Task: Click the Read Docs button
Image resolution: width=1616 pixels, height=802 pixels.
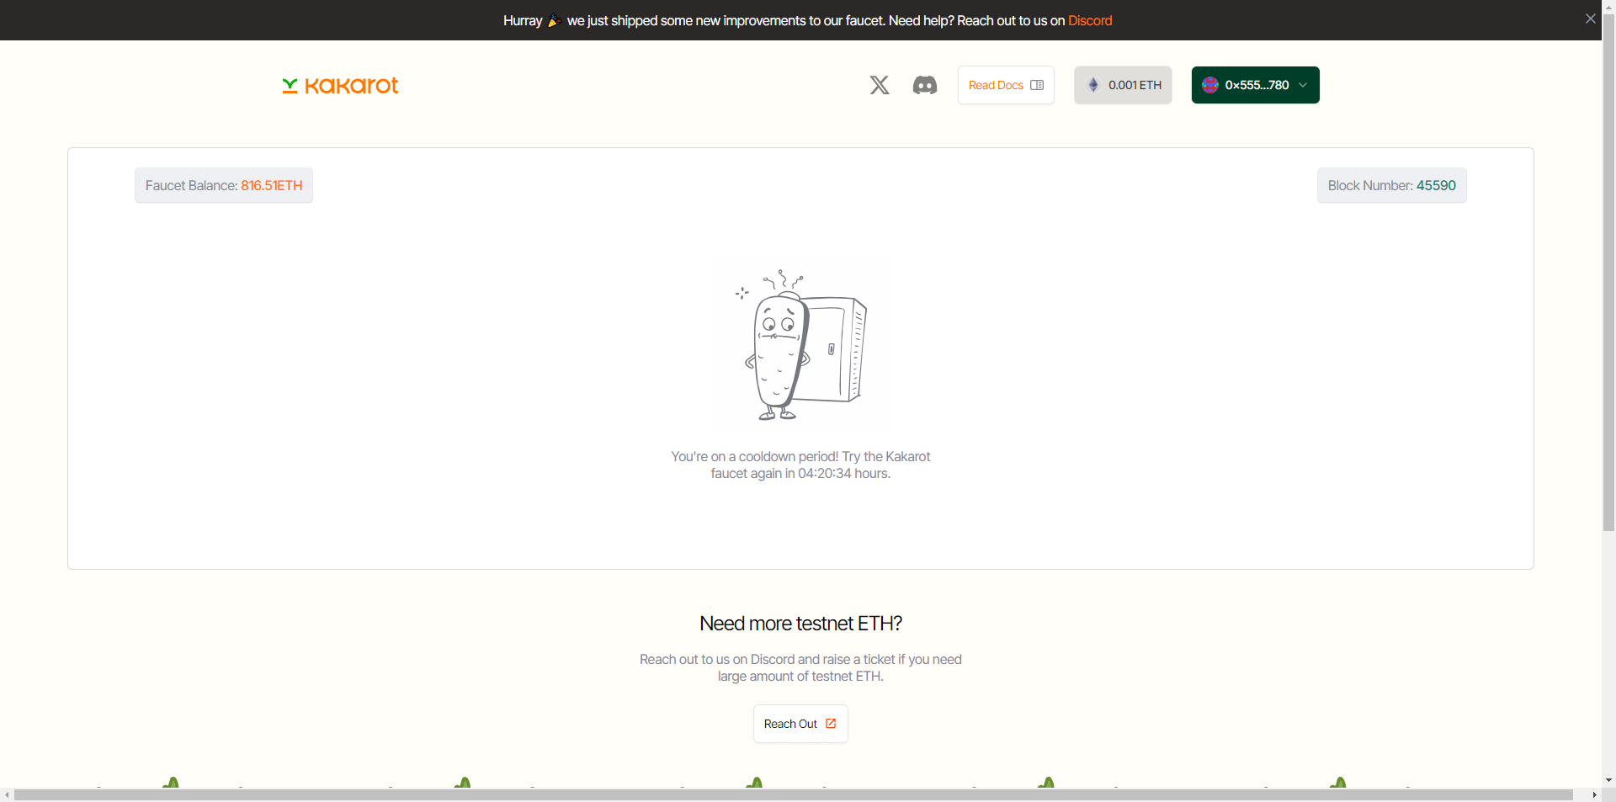Action: tap(1006, 85)
